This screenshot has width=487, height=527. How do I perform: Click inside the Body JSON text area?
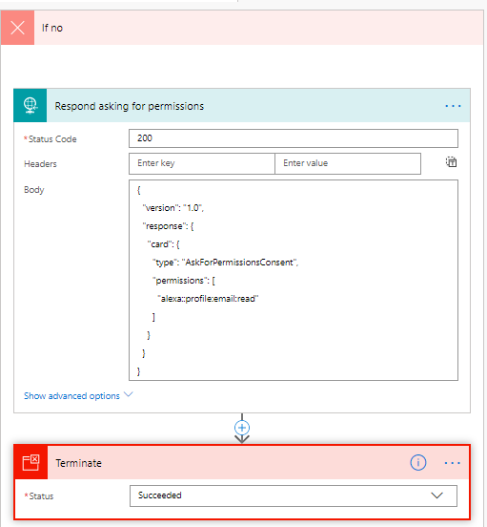point(294,281)
